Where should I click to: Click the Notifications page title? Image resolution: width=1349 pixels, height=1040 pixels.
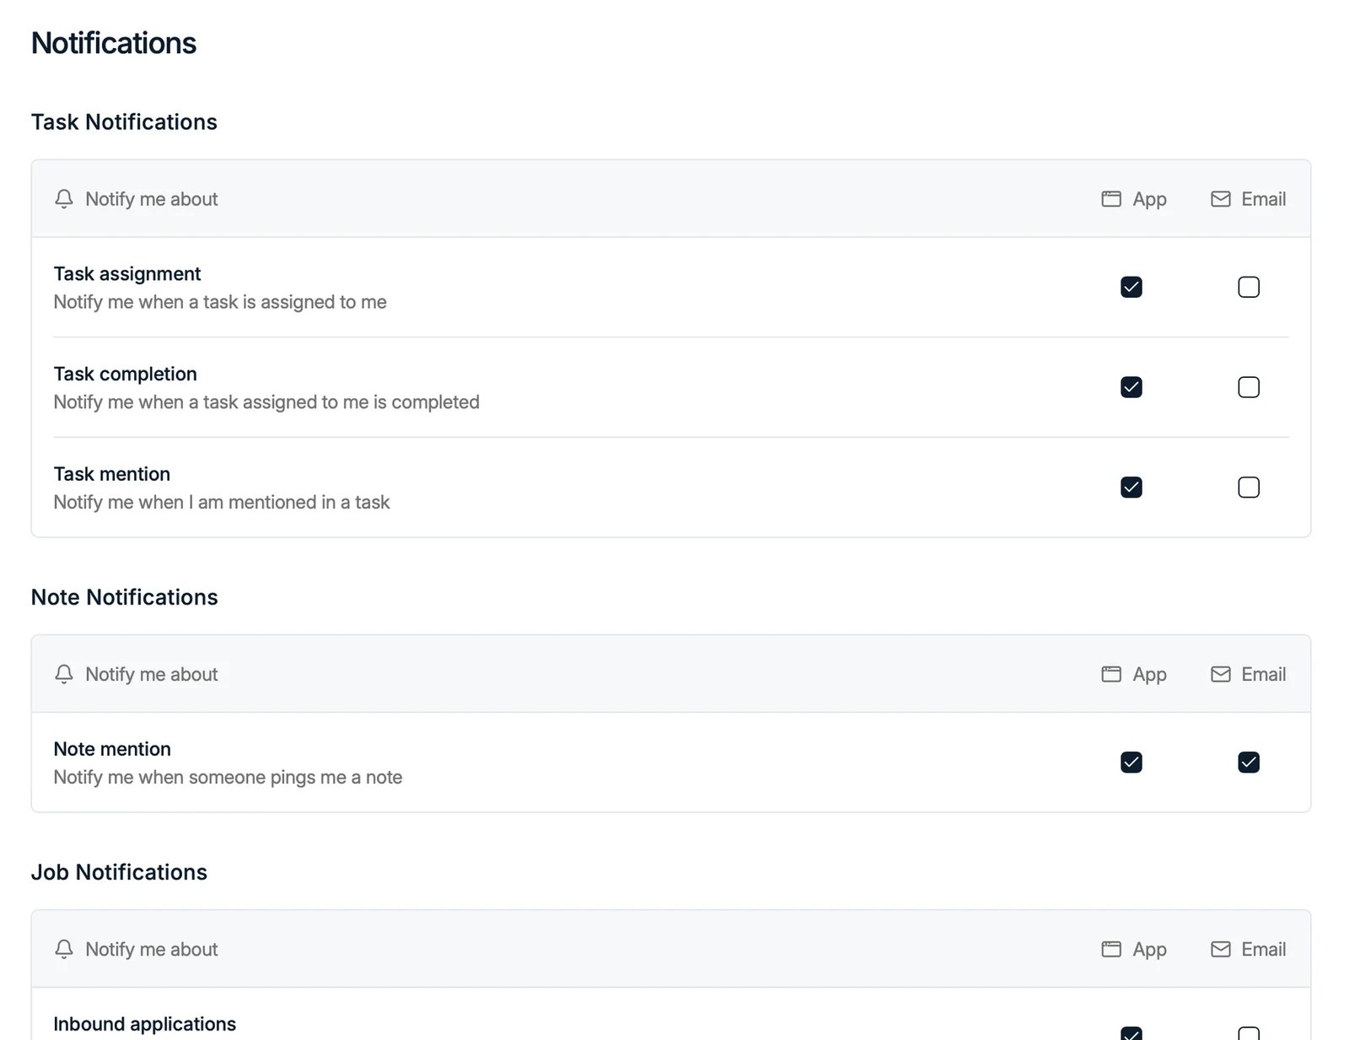pos(114,43)
